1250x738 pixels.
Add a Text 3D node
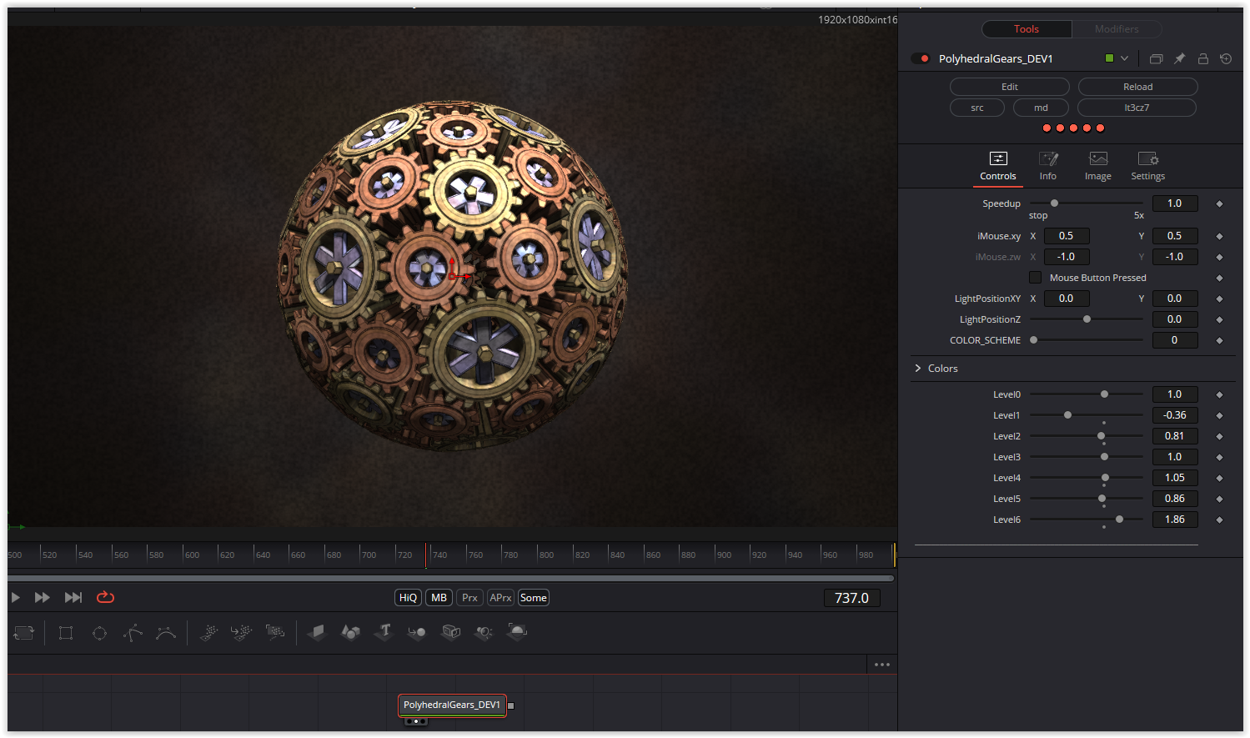pos(384,631)
